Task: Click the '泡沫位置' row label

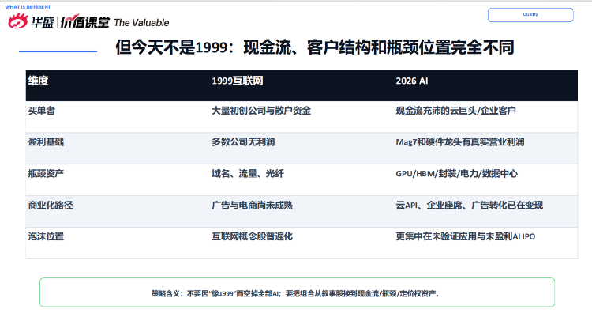Action: 46,236
